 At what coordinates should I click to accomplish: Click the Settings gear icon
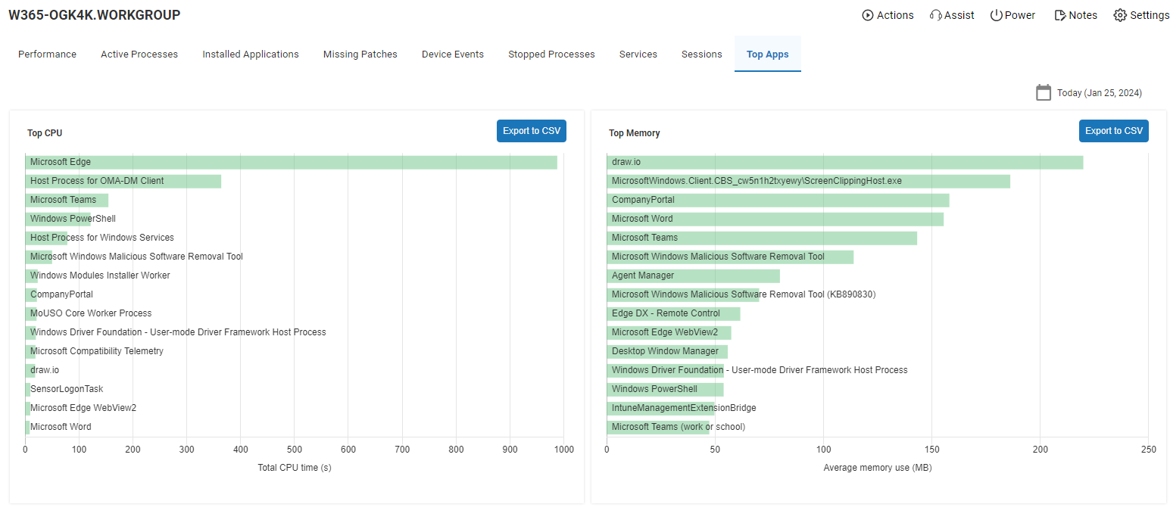1120,15
